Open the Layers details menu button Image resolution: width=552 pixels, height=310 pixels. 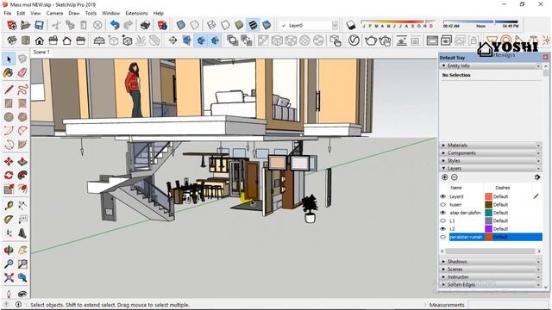point(537,177)
